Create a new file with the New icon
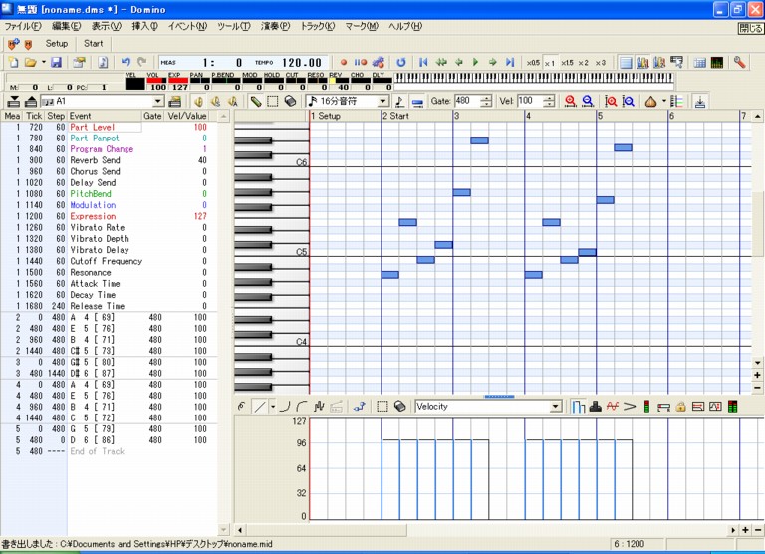 14,62
